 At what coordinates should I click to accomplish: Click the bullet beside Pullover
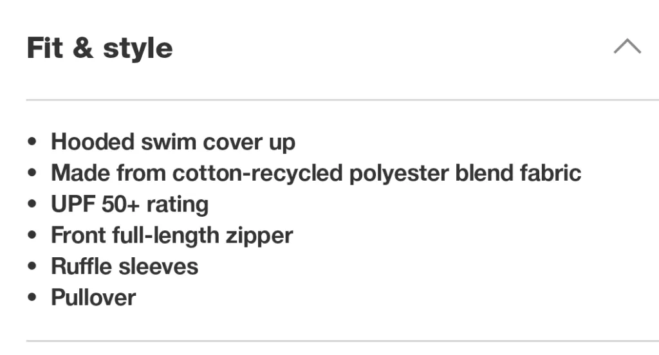pos(32,298)
